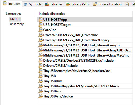The height and width of the screenshot is (105, 135).
Task: Click the icon beside USB_Host_Library/Core/Inc
Action: 41,45
